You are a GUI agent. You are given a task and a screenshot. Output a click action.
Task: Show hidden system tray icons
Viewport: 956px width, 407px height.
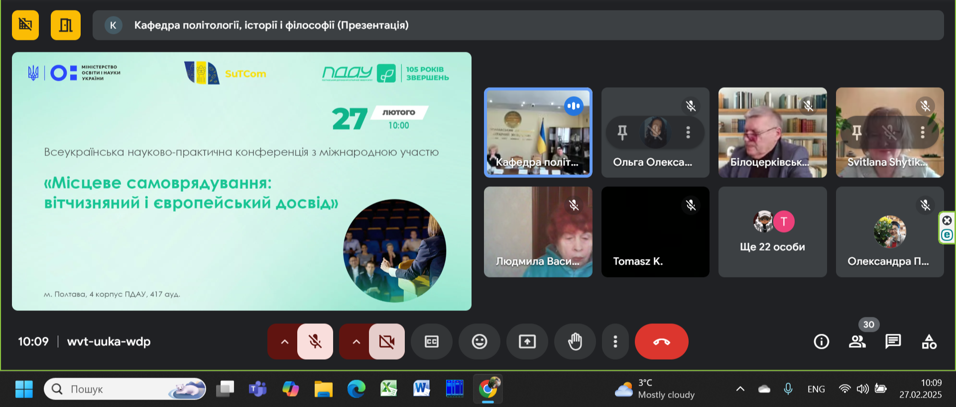click(x=740, y=389)
